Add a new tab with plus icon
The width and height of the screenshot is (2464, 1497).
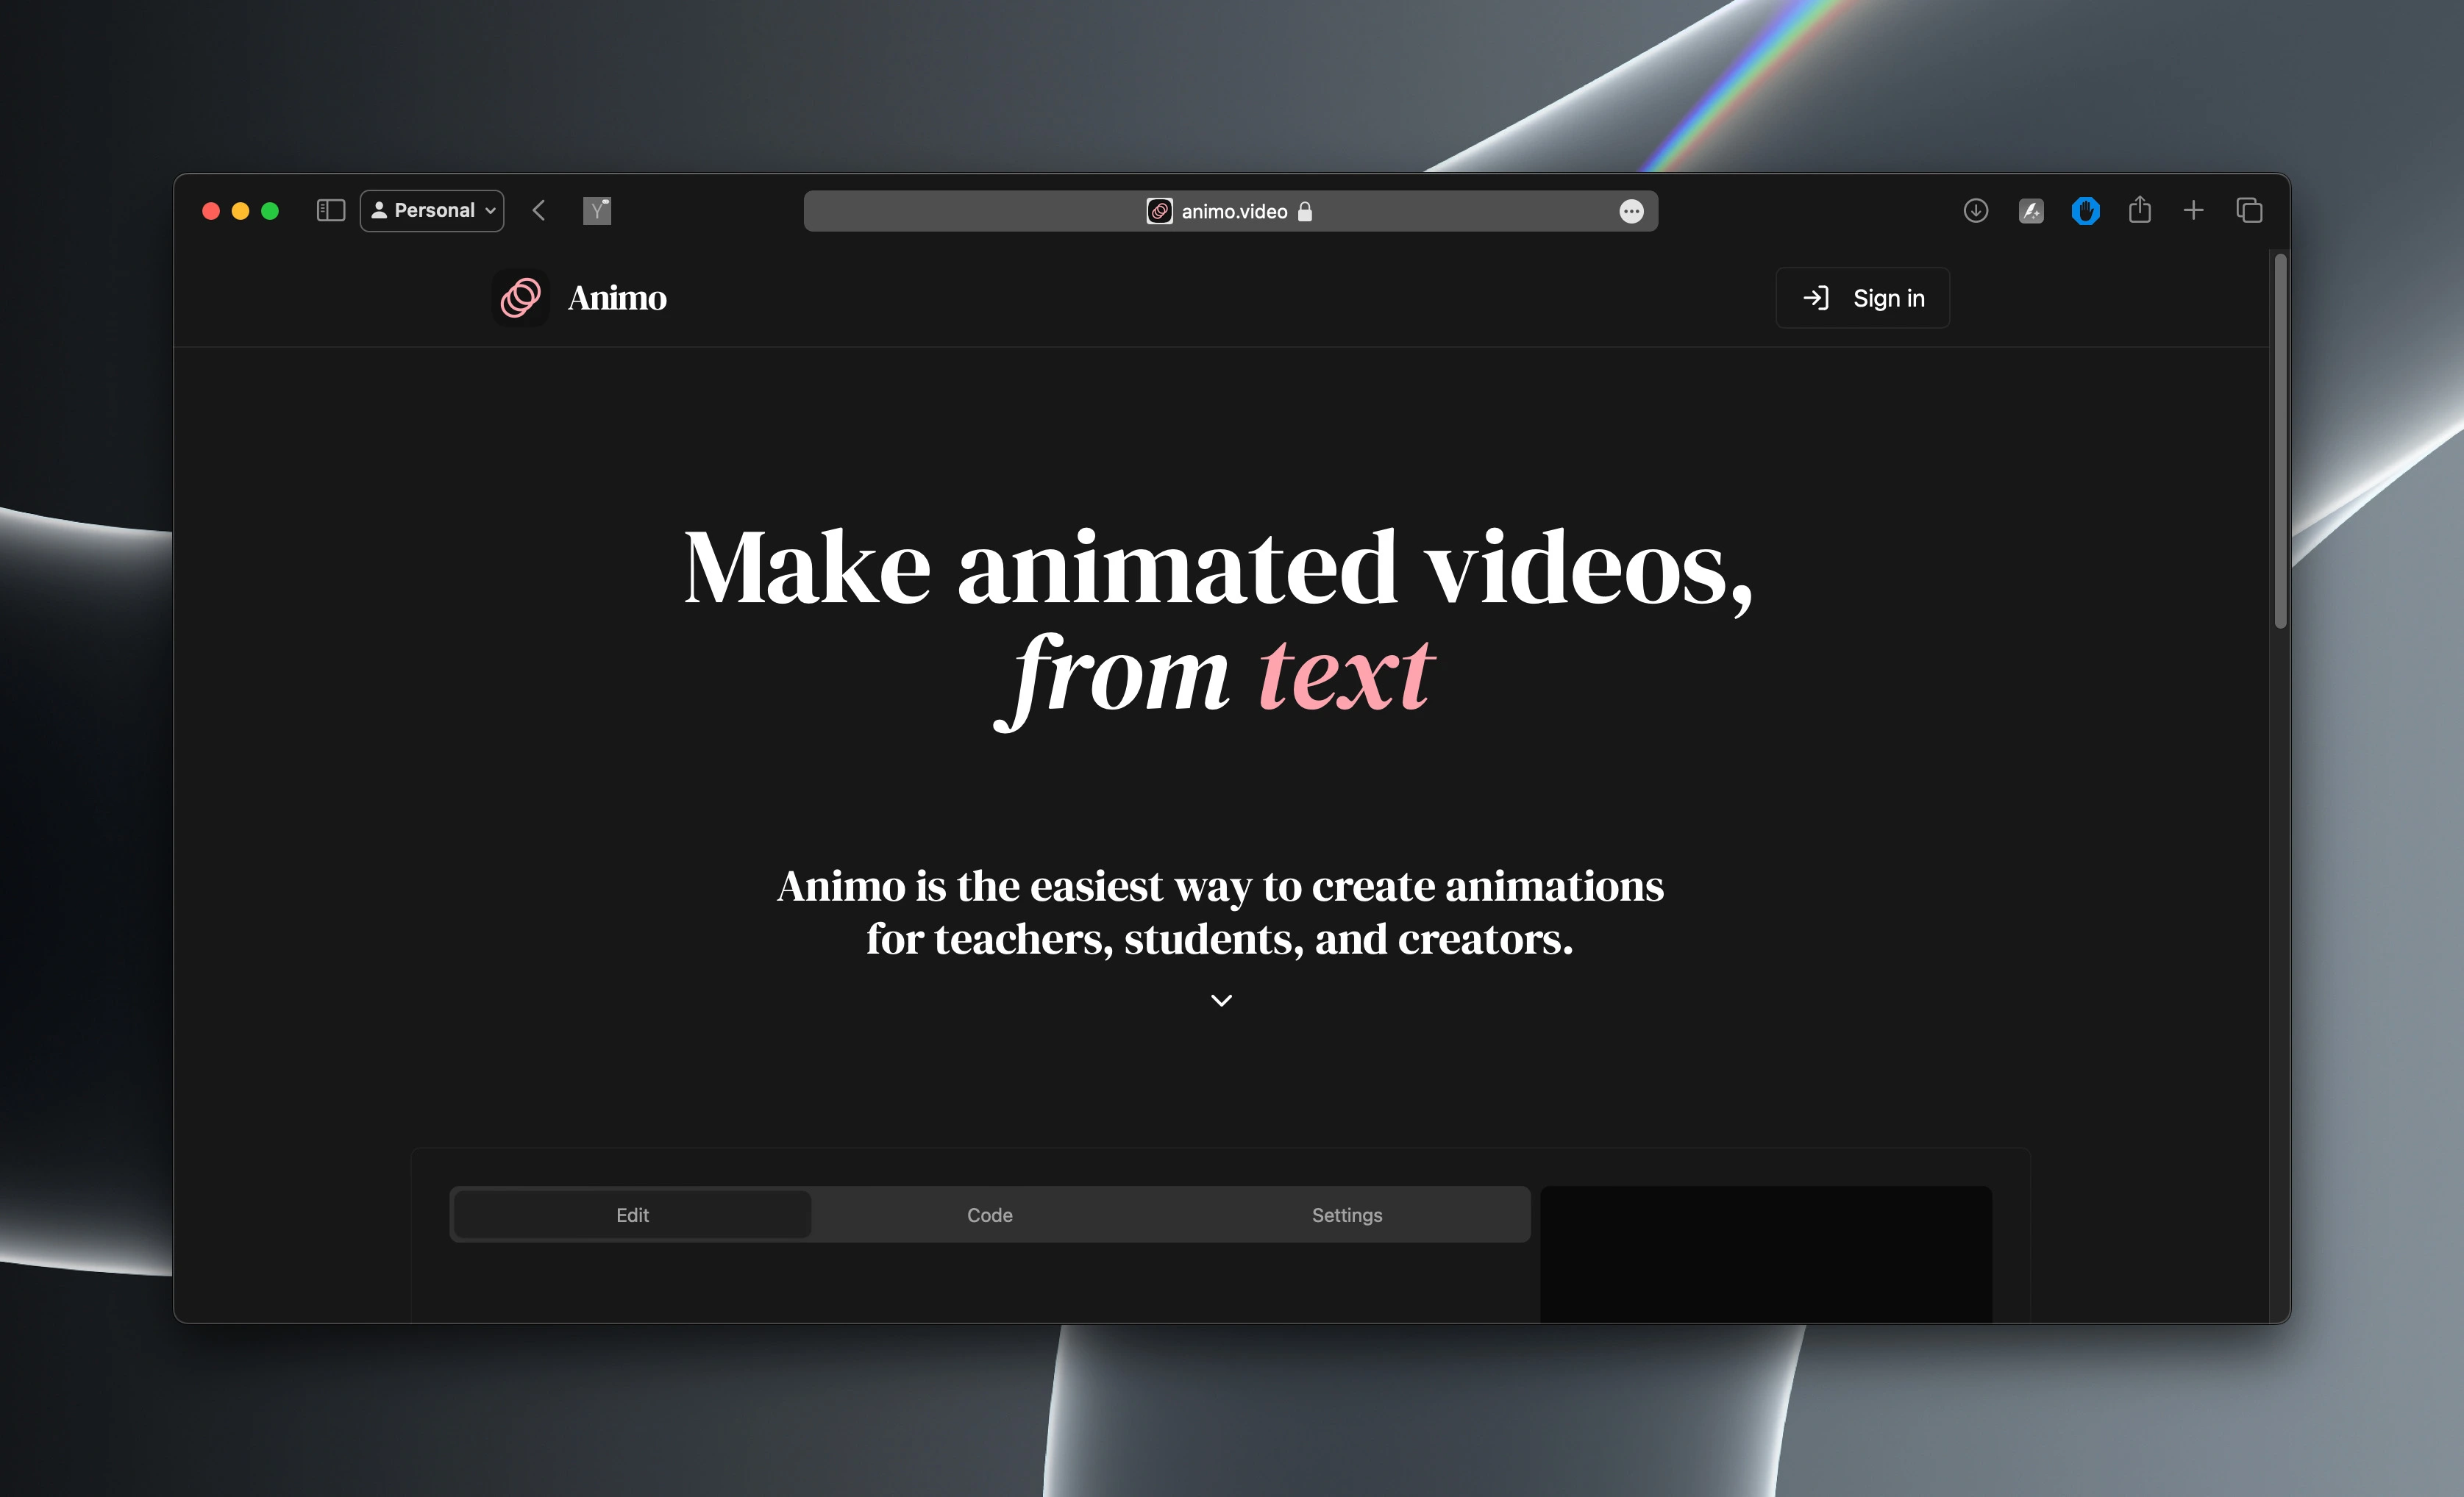(x=2193, y=211)
